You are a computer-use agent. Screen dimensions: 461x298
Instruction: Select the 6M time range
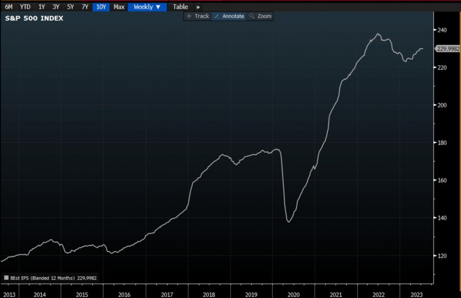pos(8,7)
